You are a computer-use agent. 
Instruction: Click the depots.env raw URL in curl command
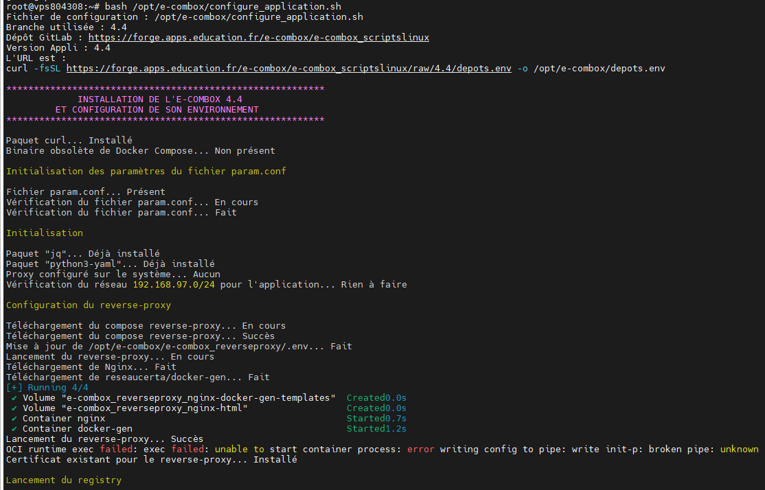pyautogui.click(x=288, y=69)
